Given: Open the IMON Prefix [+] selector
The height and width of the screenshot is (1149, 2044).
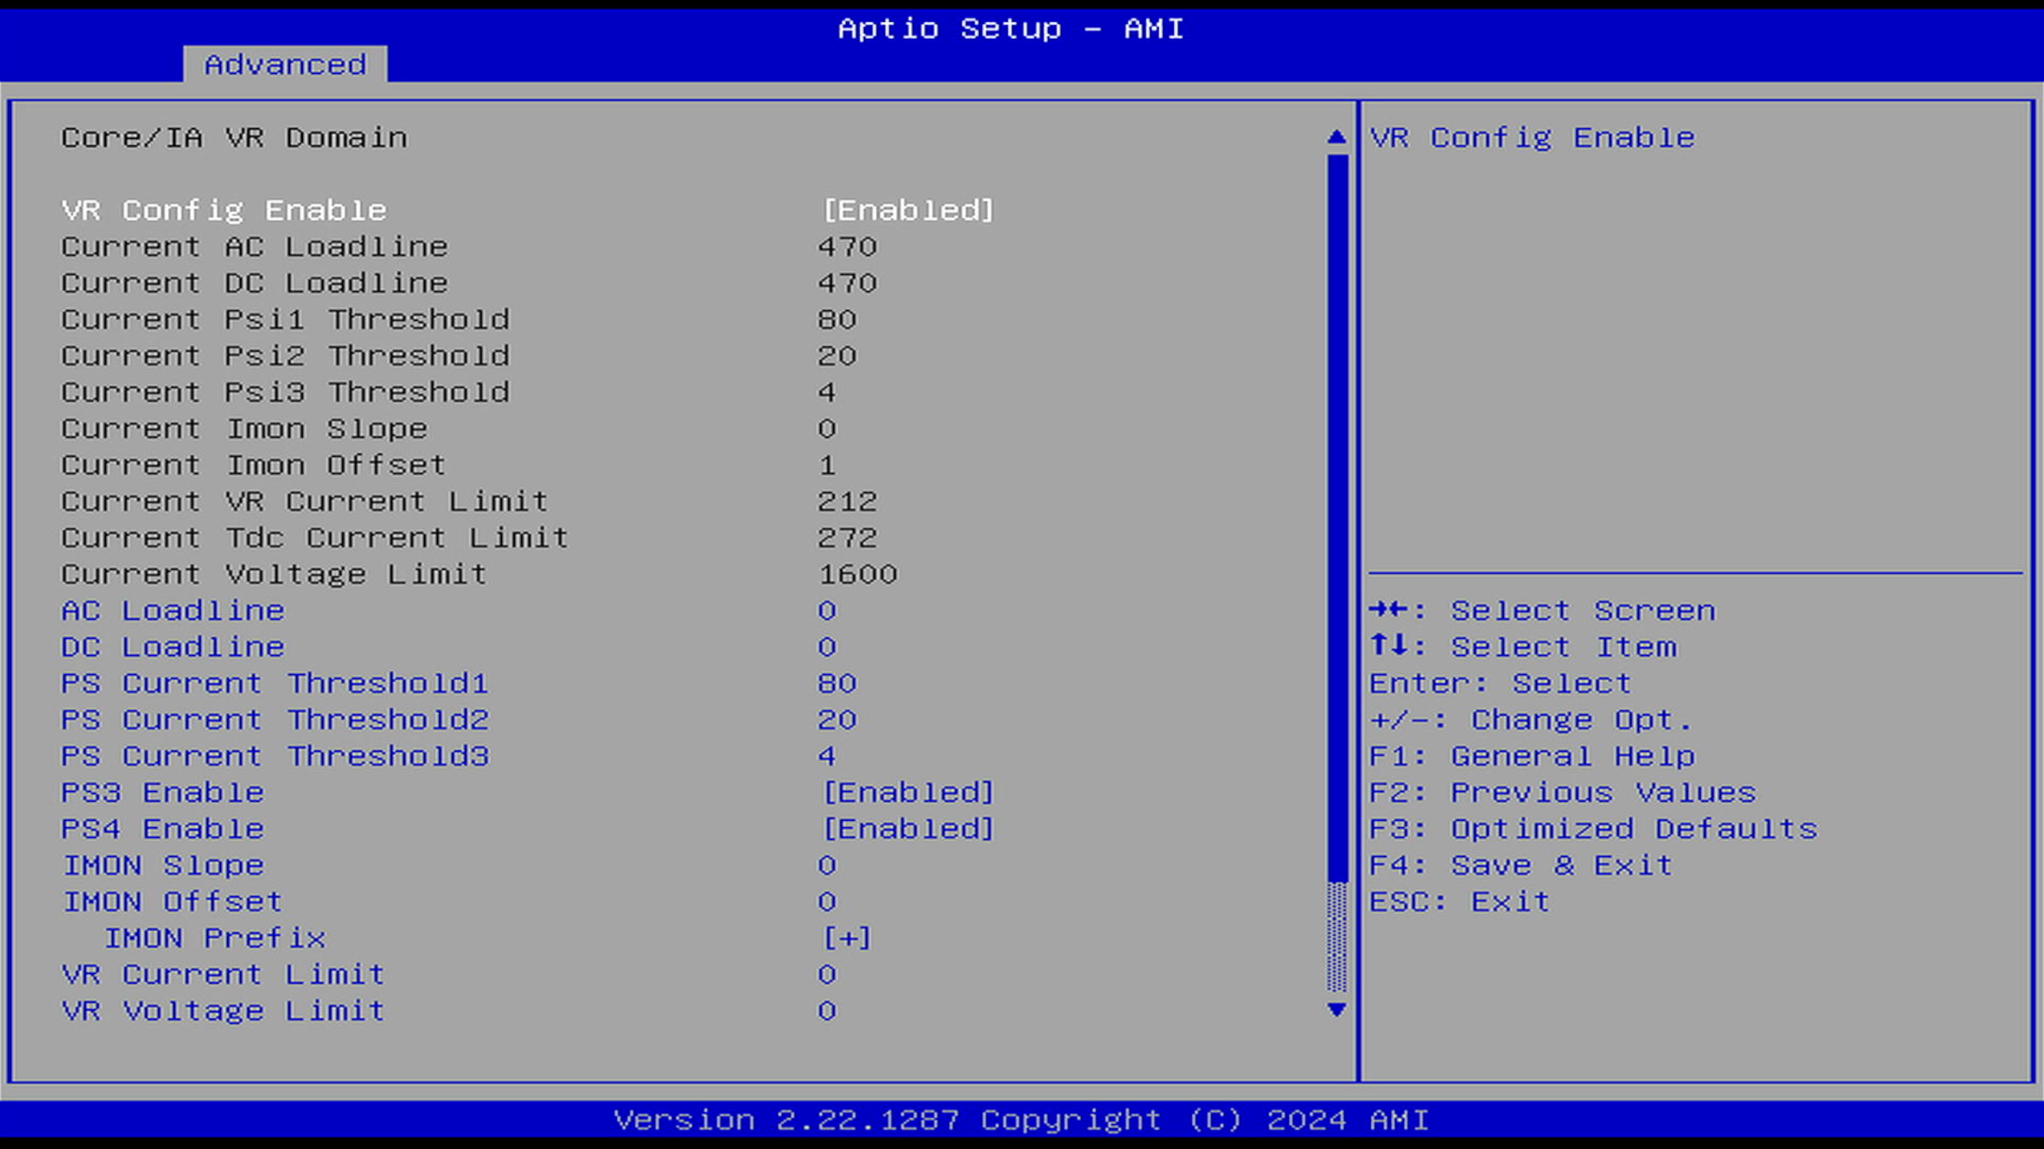Looking at the screenshot, I should tap(847, 938).
